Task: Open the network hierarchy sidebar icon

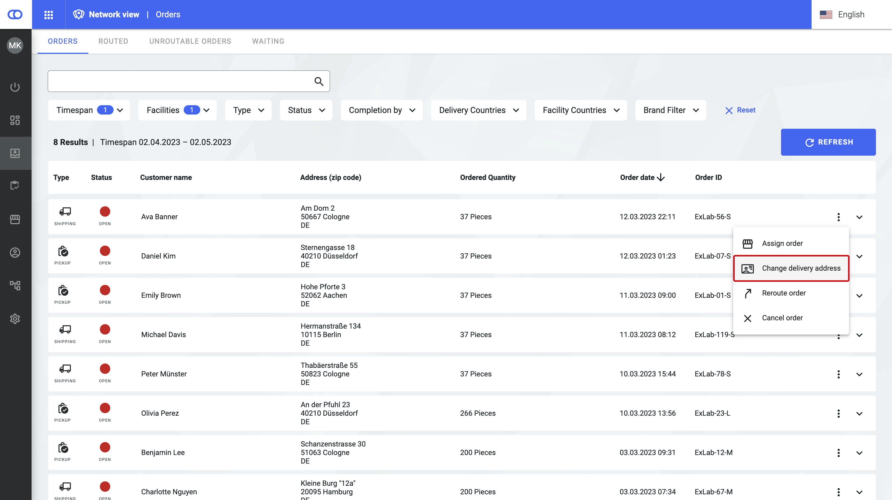Action: 15,285
